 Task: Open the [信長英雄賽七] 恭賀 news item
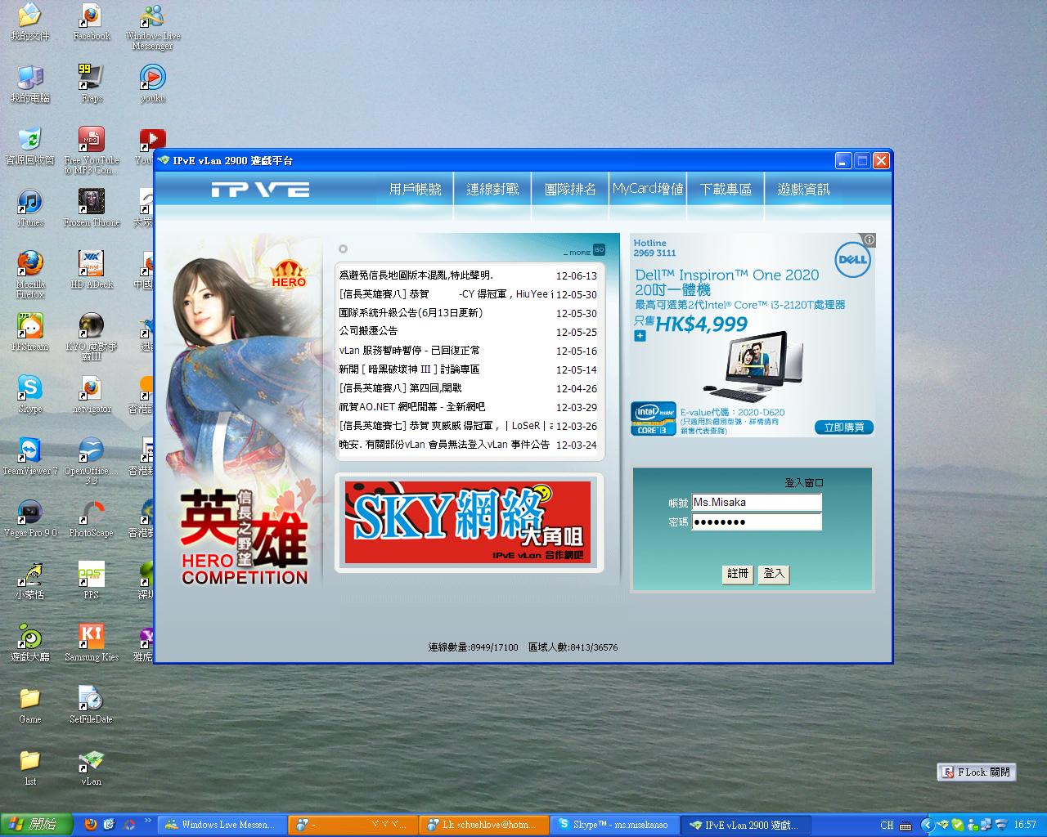click(x=446, y=426)
